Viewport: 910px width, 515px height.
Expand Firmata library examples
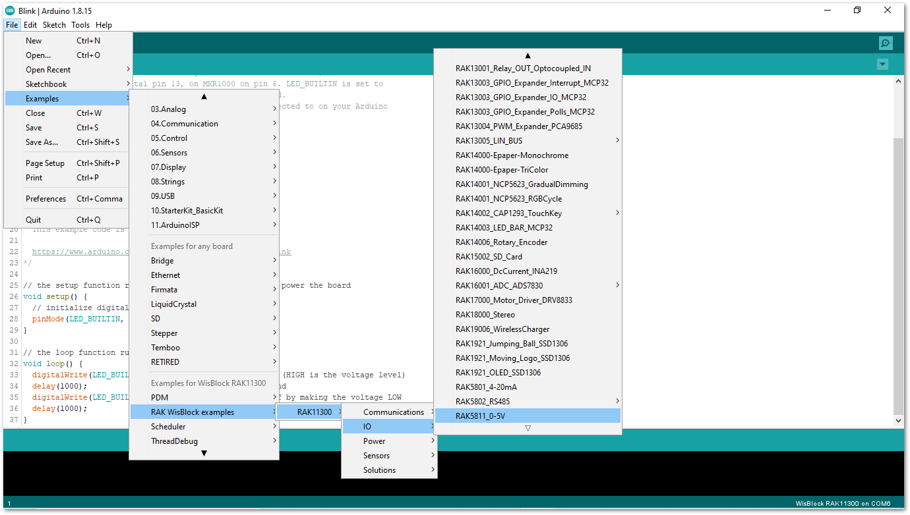pos(204,290)
